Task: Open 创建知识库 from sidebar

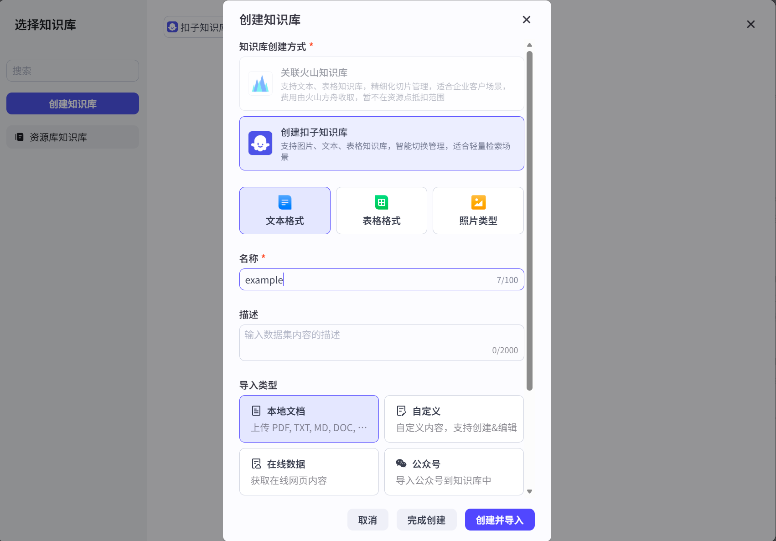Action: [x=72, y=103]
